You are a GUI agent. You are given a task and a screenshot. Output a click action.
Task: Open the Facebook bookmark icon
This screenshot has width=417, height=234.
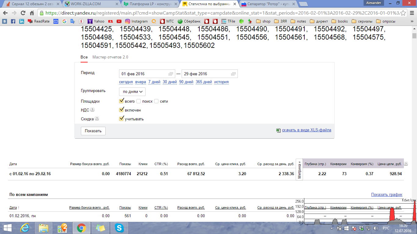(13, 21)
